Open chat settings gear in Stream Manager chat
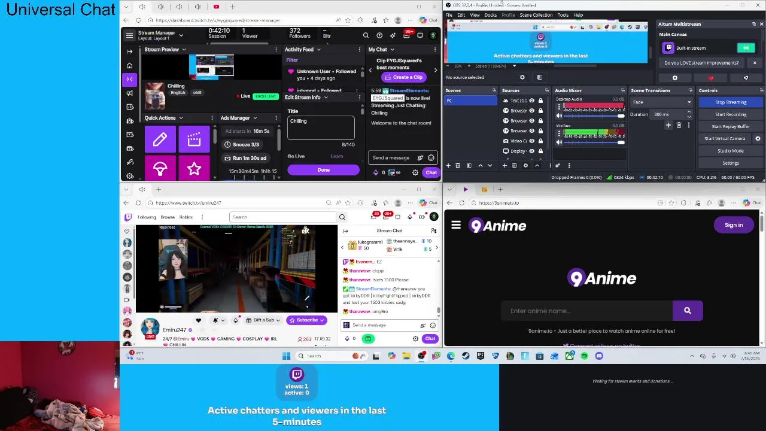 pos(415,172)
